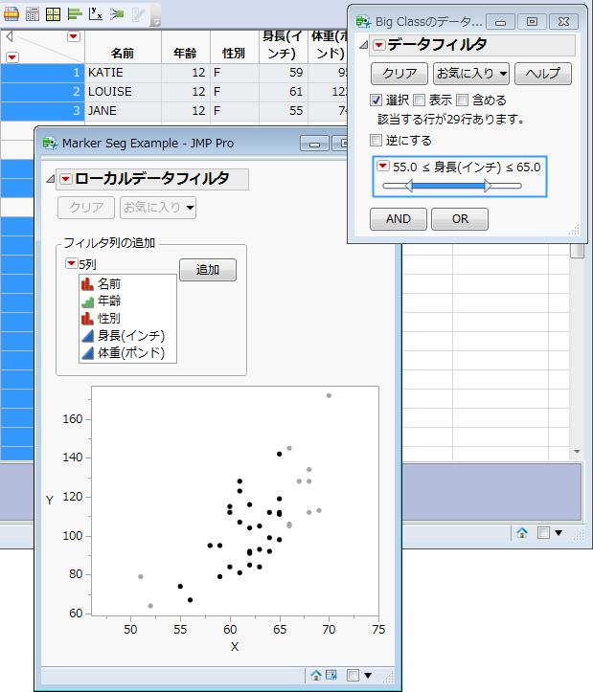Open 5列 red triangle menu

(71, 263)
